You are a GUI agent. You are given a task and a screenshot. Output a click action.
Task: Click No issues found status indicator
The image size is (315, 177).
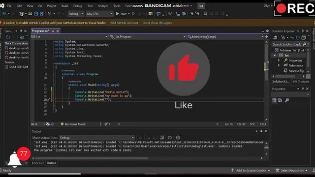[73, 124]
